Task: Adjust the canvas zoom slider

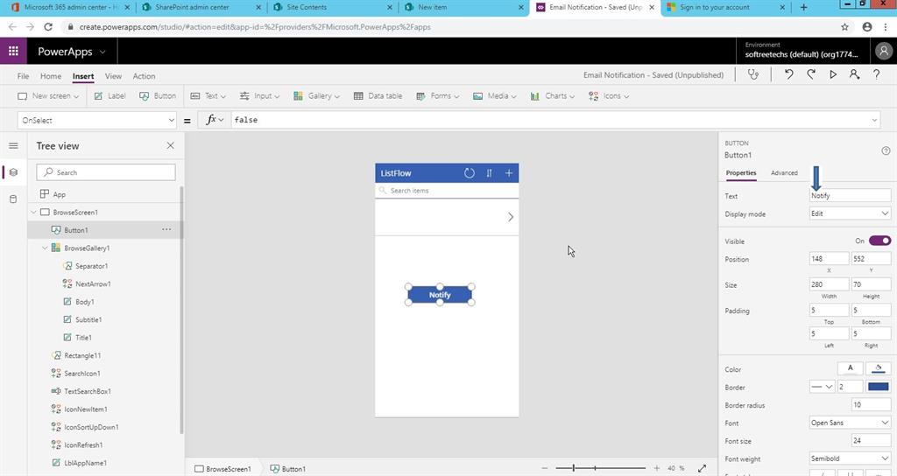Action: tap(601, 468)
